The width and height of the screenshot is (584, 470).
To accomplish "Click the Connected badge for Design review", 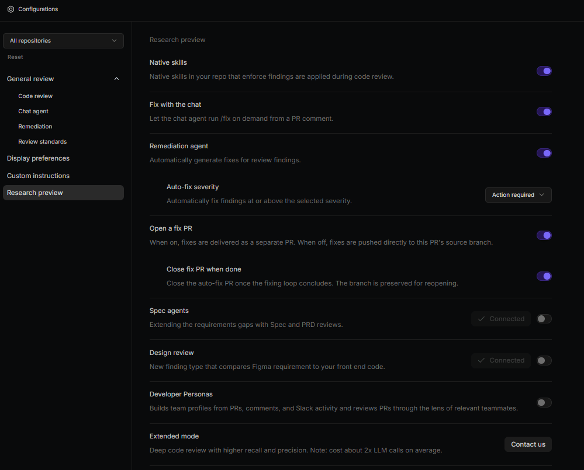I will [x=500, y=360].
